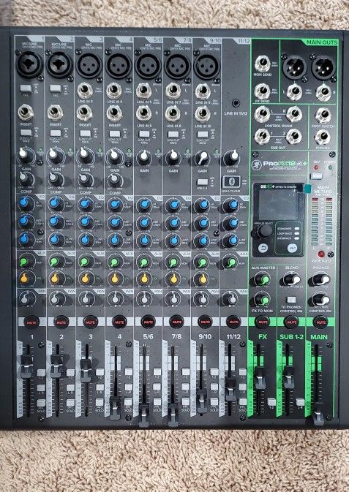Click the channel 4 fader cap
This screenshot has width=349, height=492.
[x=115, y=408]
